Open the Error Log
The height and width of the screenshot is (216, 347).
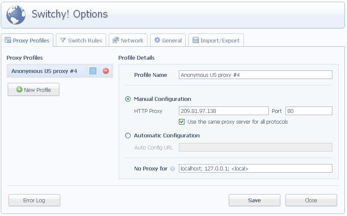coord(34,200)
